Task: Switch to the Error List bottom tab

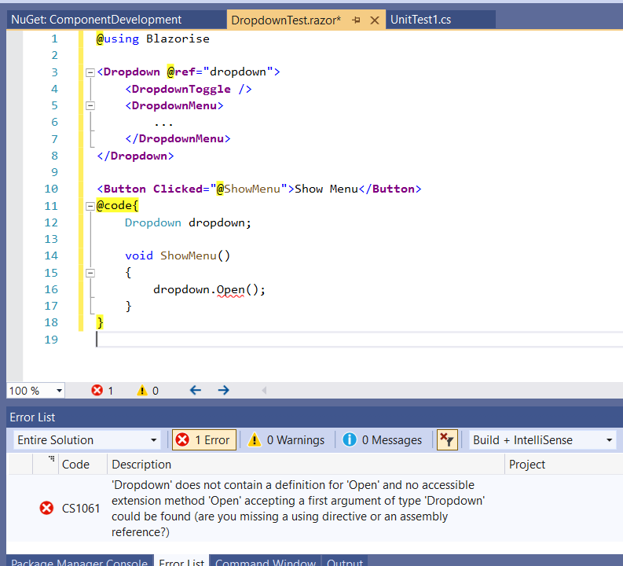Action: pyautogui.click(x=181, y=561)
